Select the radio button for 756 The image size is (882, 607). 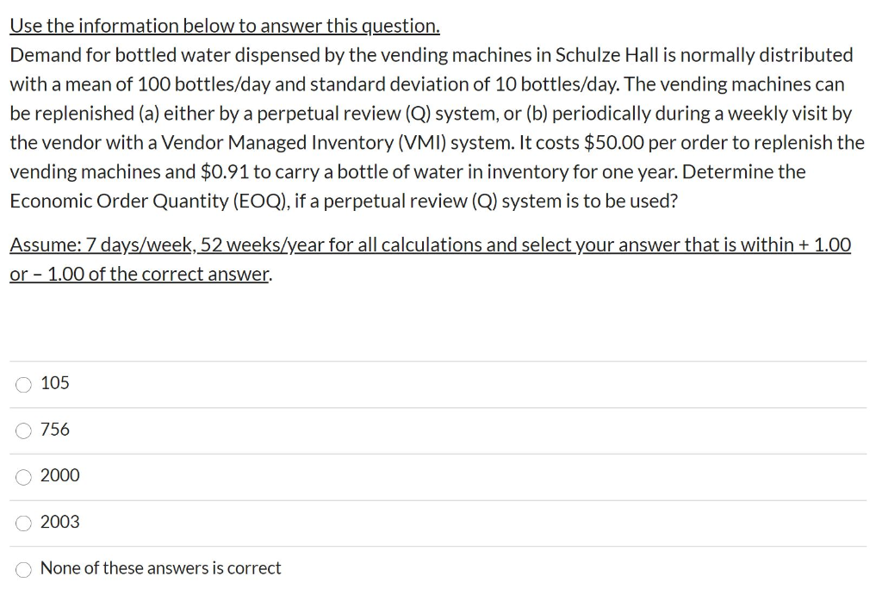pyautogui.click(x=23, y=430)
